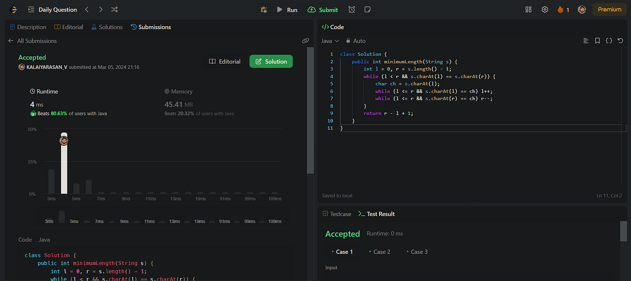The height and width of the screenshot is (281, 631).
Task: Open settings gear icon
Action: point(545,9)
